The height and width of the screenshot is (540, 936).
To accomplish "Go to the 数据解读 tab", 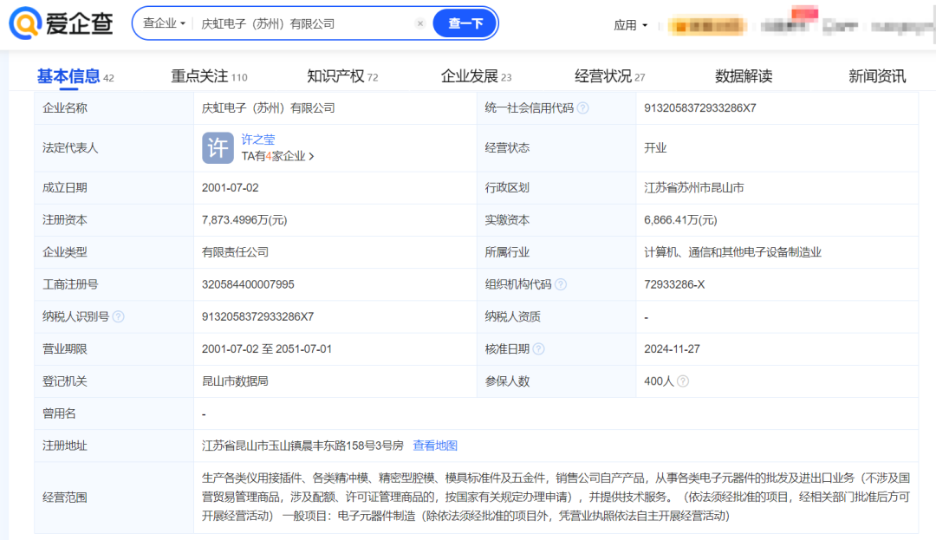I will pyautogui.click(x=743, y=77).
